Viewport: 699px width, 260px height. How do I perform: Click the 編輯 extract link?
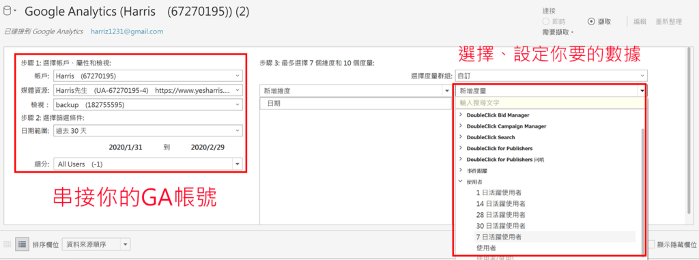click(640, 21)
